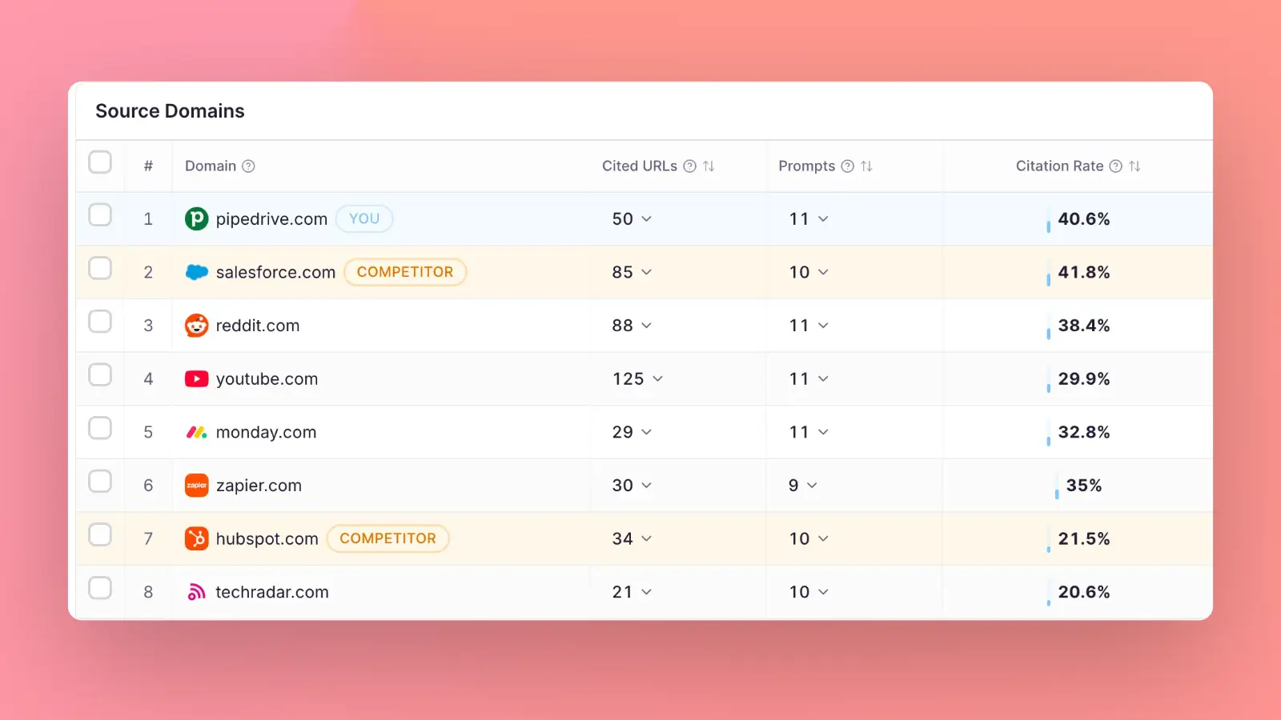Click the Domain column help icon
This screenshot has height=720, width=1281.
tap(248, 166)
